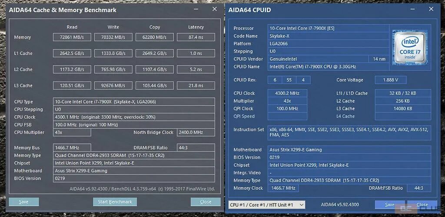Start the memory benchmark
The height and width of the screenshot is (217, 445).
click(x=115, y=202)
